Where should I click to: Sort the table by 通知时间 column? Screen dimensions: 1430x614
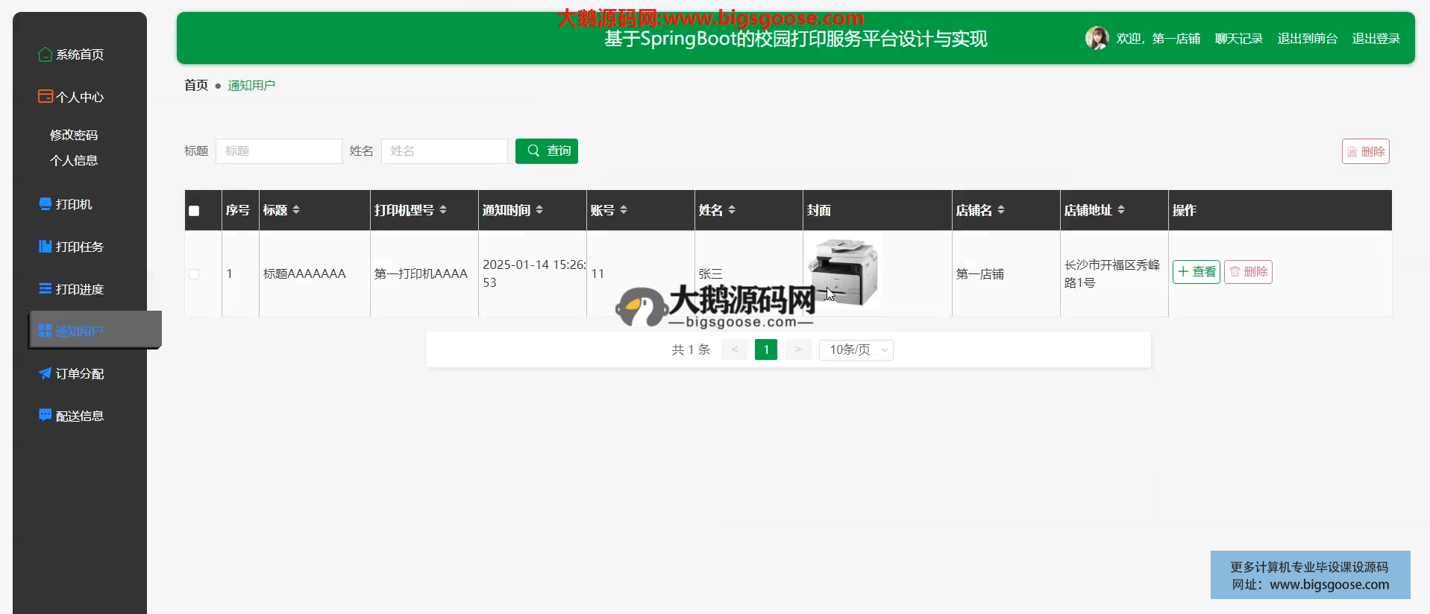539,210
